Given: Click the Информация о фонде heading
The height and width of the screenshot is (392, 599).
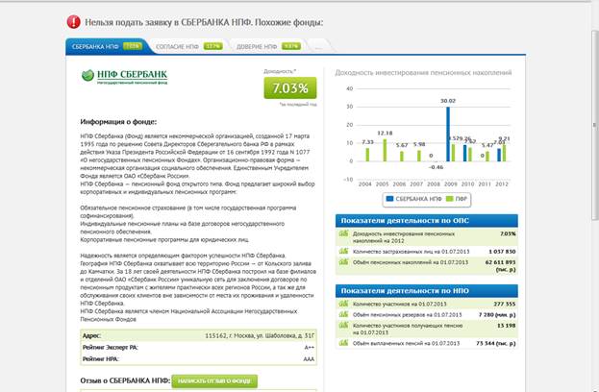Looking at the screenshot, I should (118, 122).
